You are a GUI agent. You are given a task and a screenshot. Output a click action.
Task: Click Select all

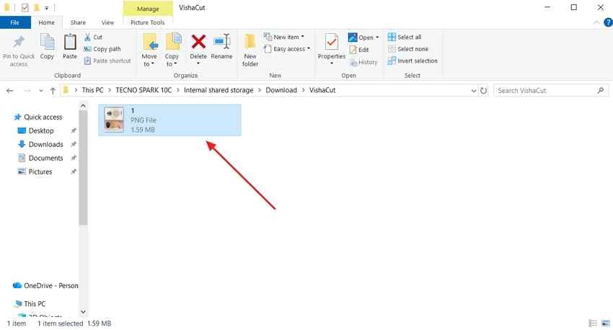pyautogui.click(x=405, y=37)
